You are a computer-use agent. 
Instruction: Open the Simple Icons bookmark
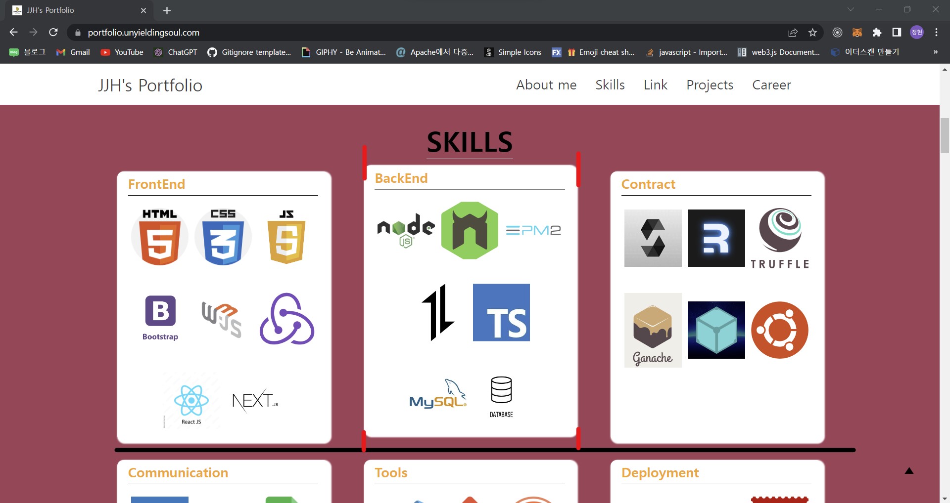click(x=513, y=52)
